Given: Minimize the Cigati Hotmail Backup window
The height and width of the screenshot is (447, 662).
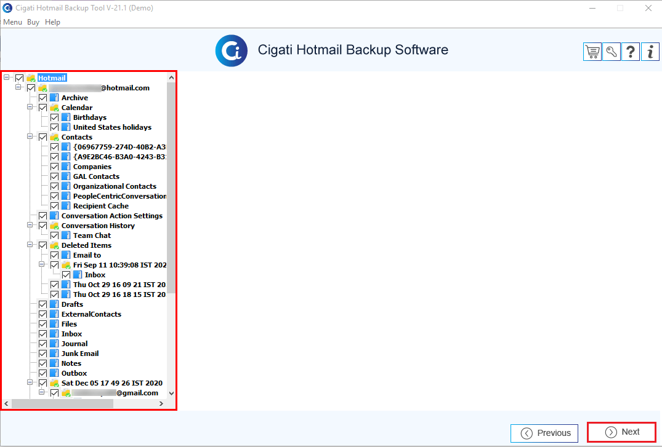Looking at the screenshot, I should click(x=593, y=8).
